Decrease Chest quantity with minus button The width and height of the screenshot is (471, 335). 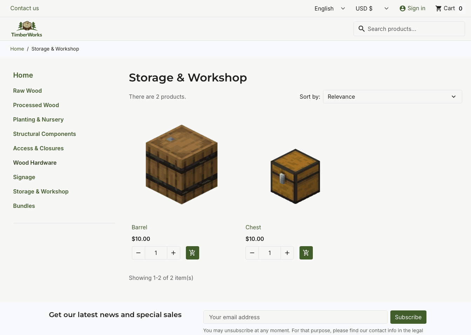(x=252, y=253)
